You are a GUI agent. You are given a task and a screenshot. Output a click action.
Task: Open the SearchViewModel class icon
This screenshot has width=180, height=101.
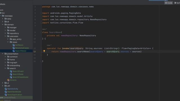point(11,77)
